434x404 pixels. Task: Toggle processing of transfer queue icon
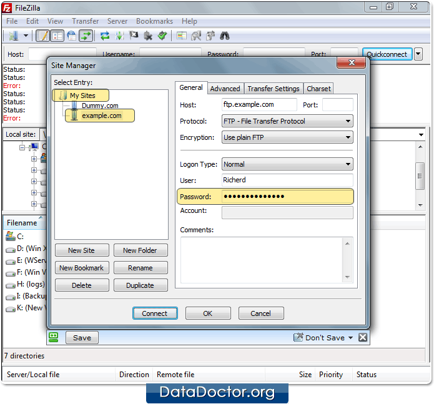[x=119, y=36]
